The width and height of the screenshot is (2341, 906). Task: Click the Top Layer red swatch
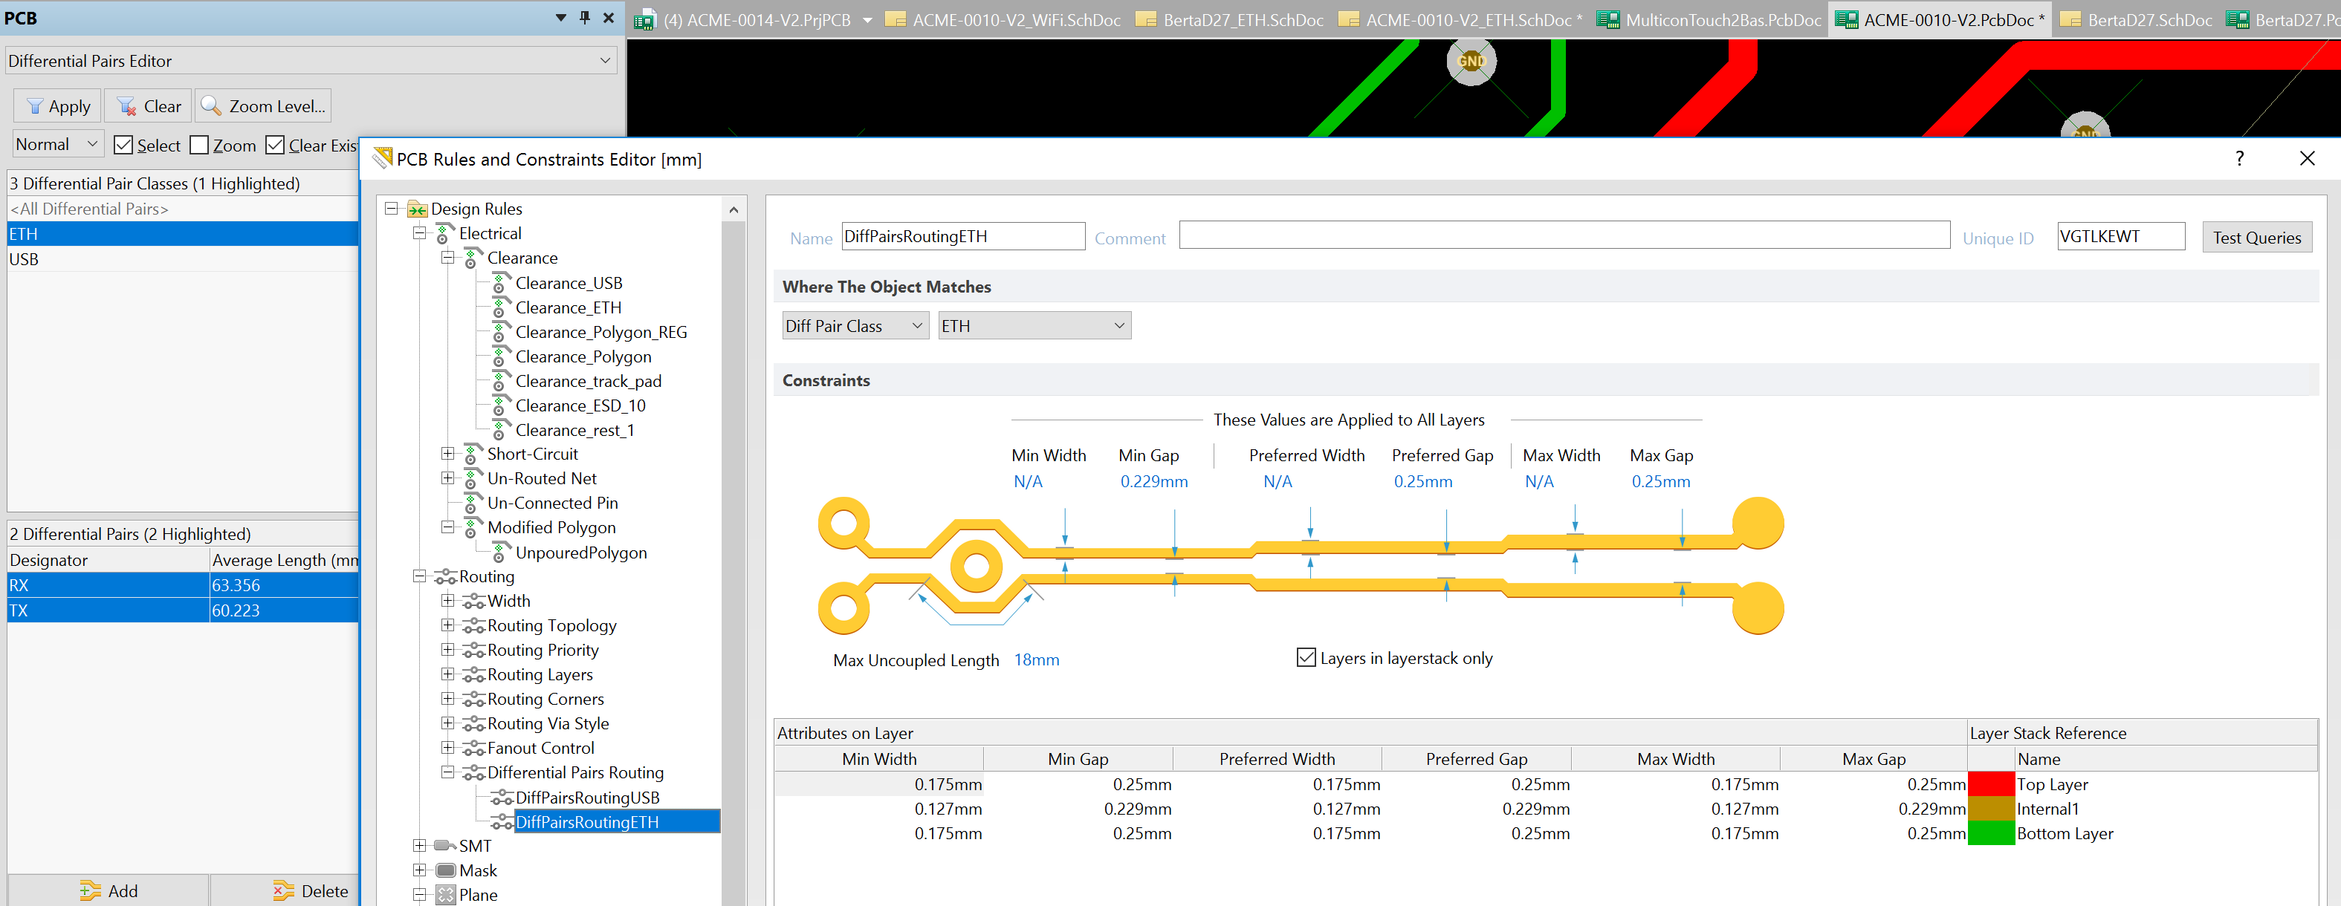[1990, 783]
